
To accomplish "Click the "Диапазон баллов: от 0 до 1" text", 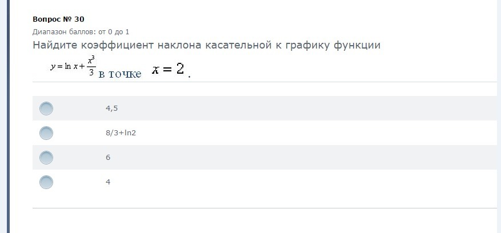I will point(81,32).
